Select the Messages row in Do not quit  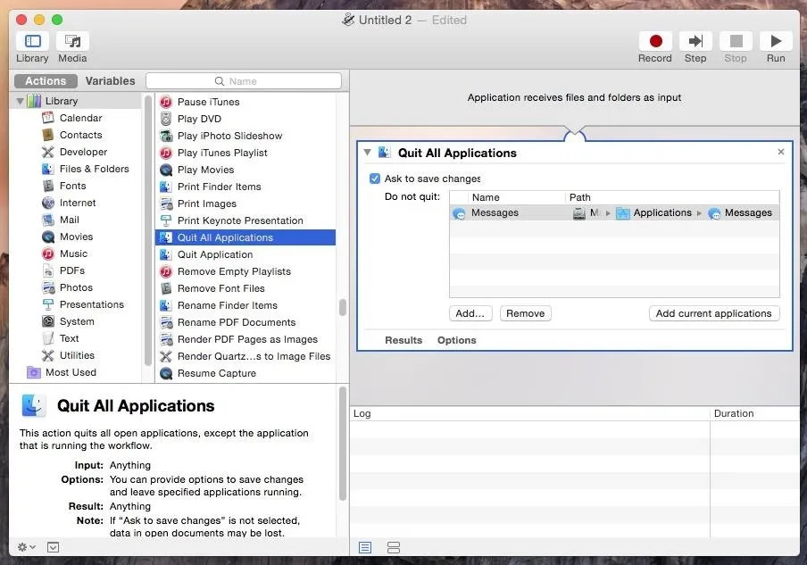tap(614, 213)
